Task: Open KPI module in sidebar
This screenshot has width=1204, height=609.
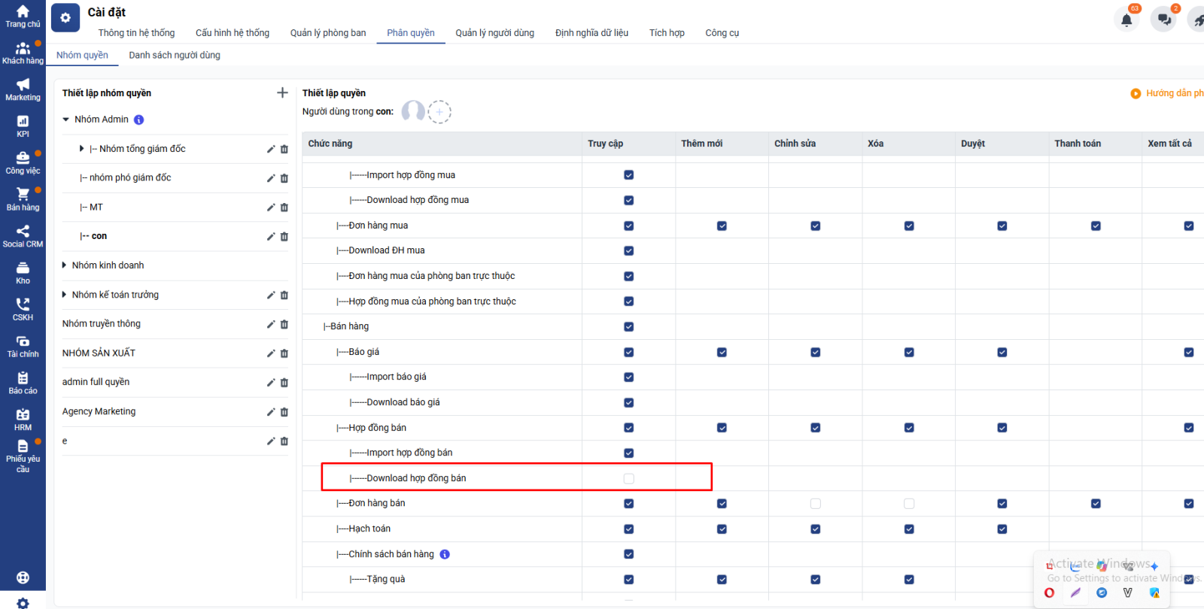Action: click(x=23, y=126)
